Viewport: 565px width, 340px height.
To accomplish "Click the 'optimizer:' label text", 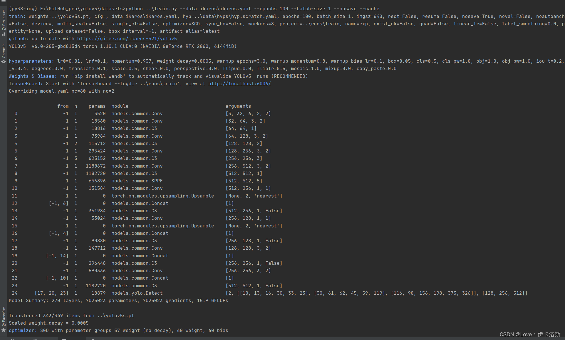I will coord(23,331).
